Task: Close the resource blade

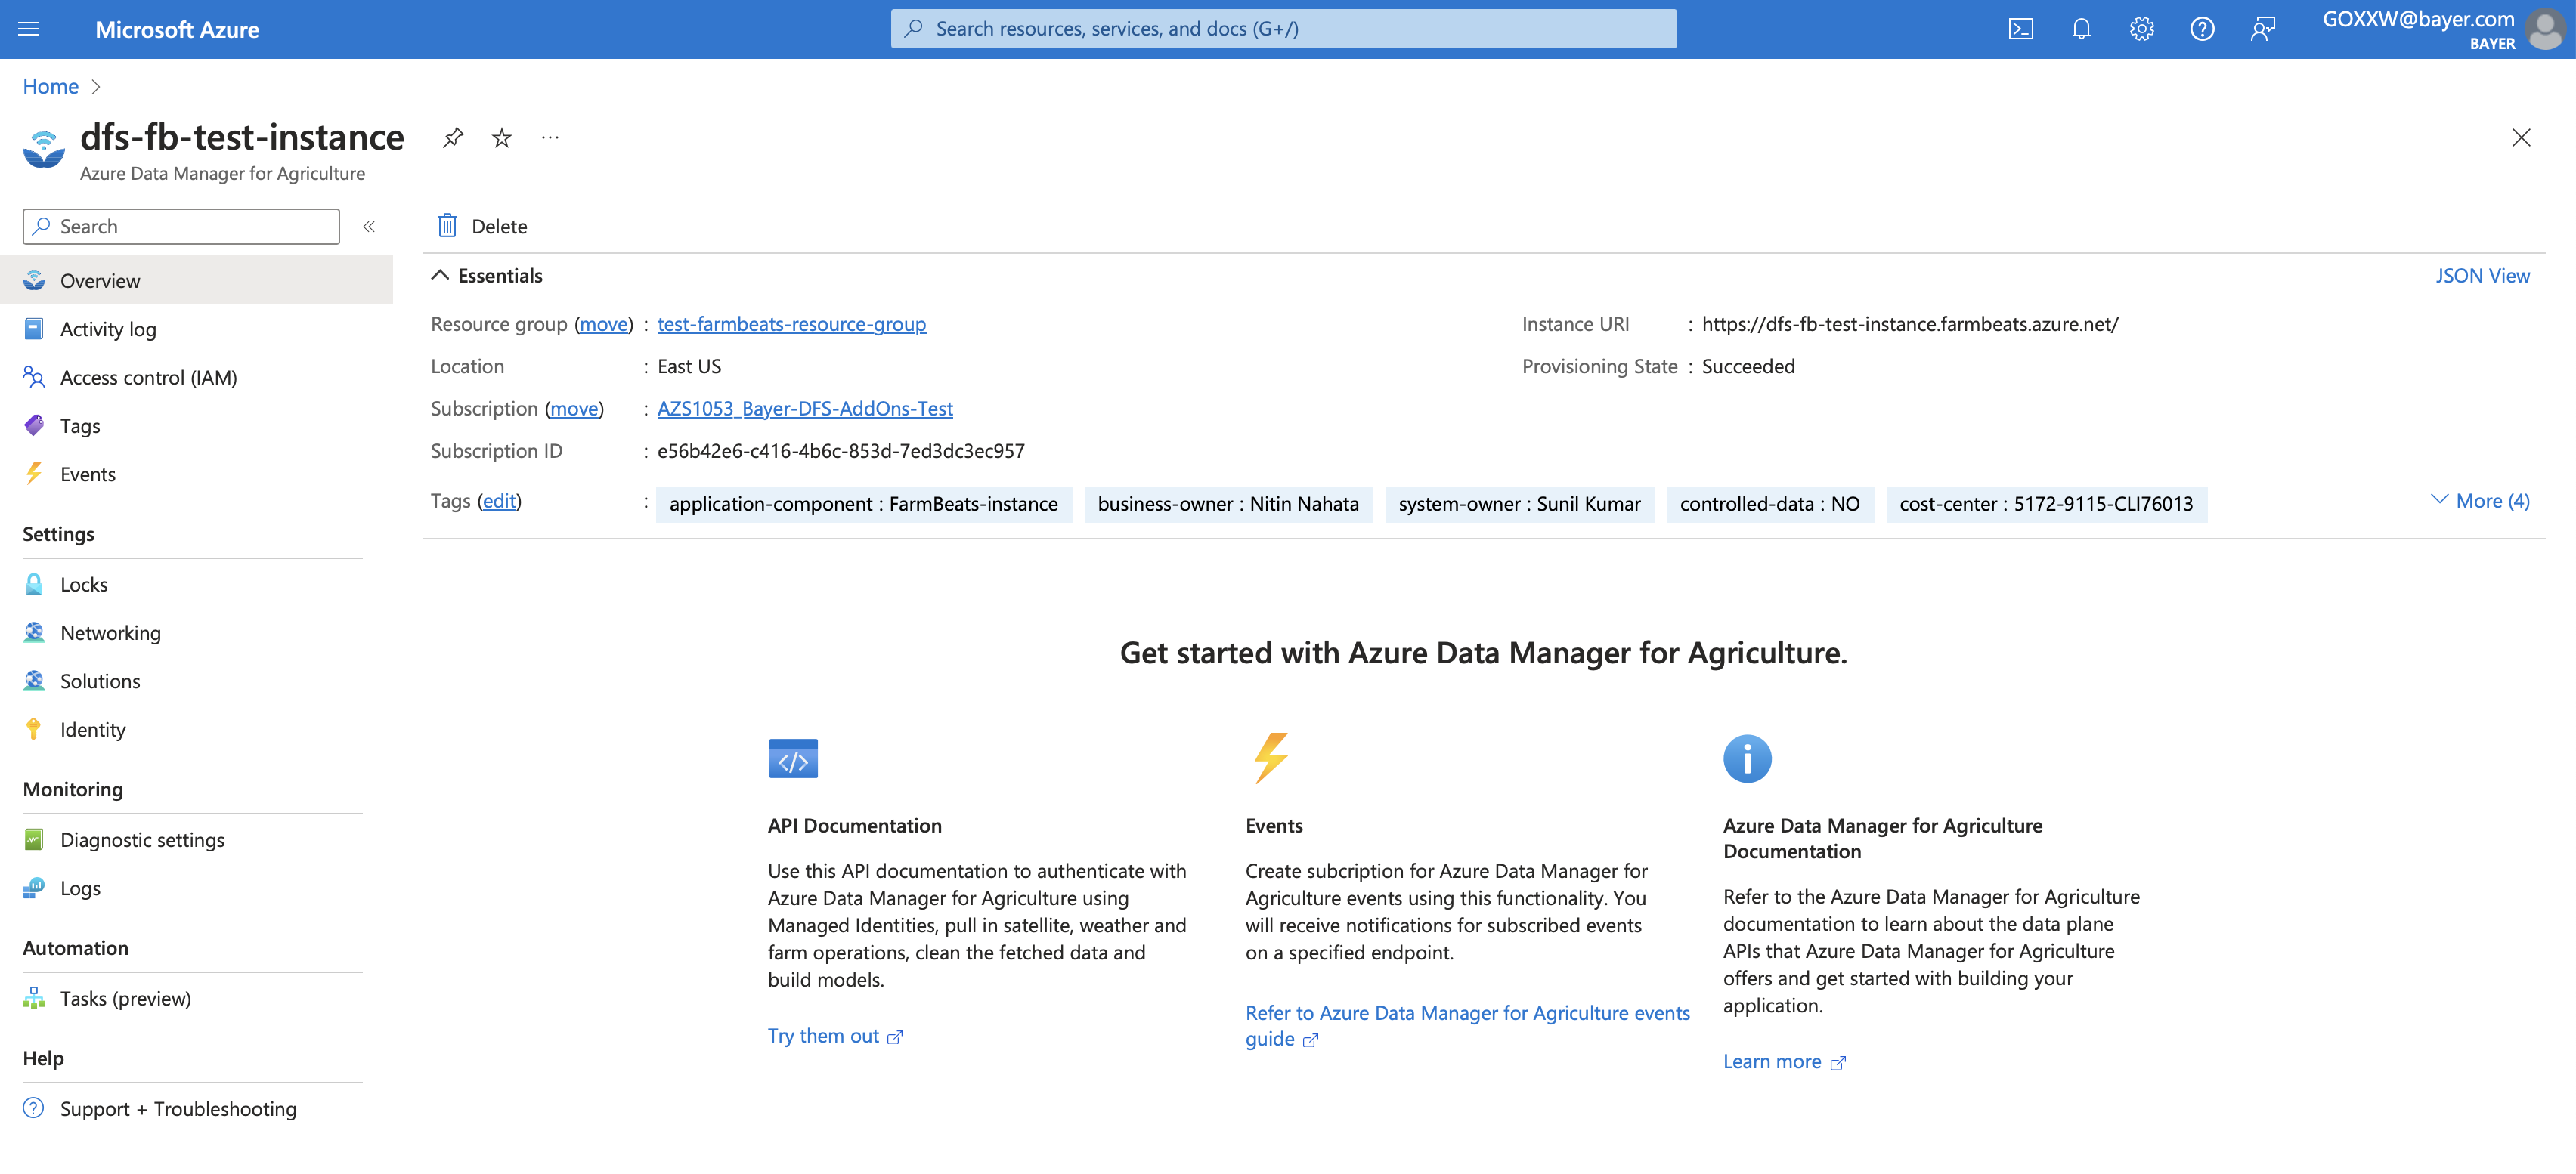Action: pos(2521,138)
